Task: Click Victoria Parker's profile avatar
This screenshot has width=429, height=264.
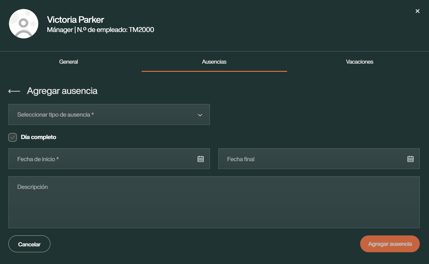Action: point(24,24)
